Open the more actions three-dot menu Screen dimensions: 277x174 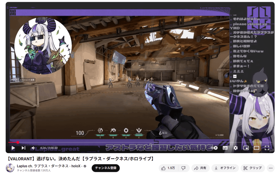271,168
